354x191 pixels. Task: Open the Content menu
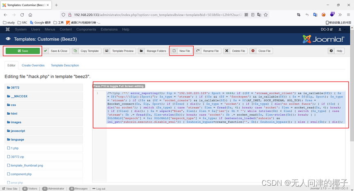click(66, 29)
